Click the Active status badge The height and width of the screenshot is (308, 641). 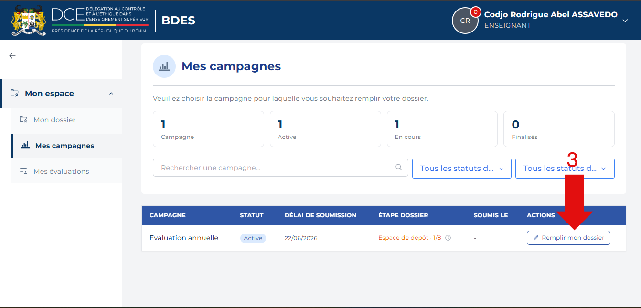pos(253,238)
